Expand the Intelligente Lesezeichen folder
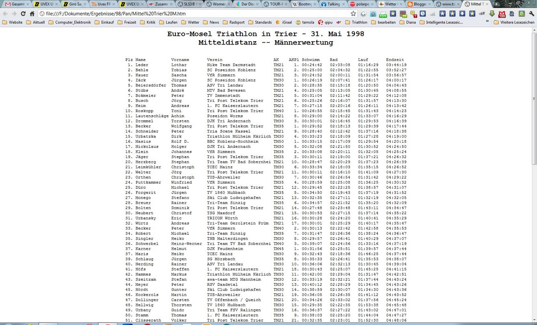Screen dimensions: 537x325 pyautogui.click(x=441, y=22)
